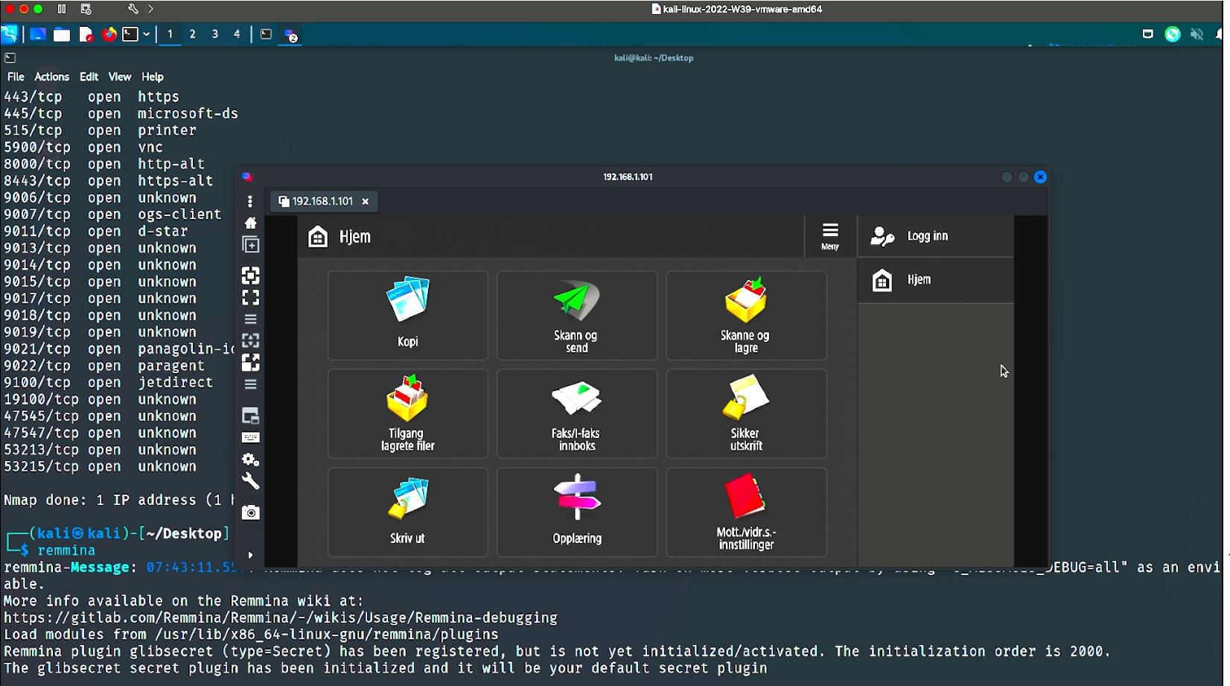Open the Kopi copy function
The height and width of the screenshot is (686, 1230).
click(x=407, y=315)
